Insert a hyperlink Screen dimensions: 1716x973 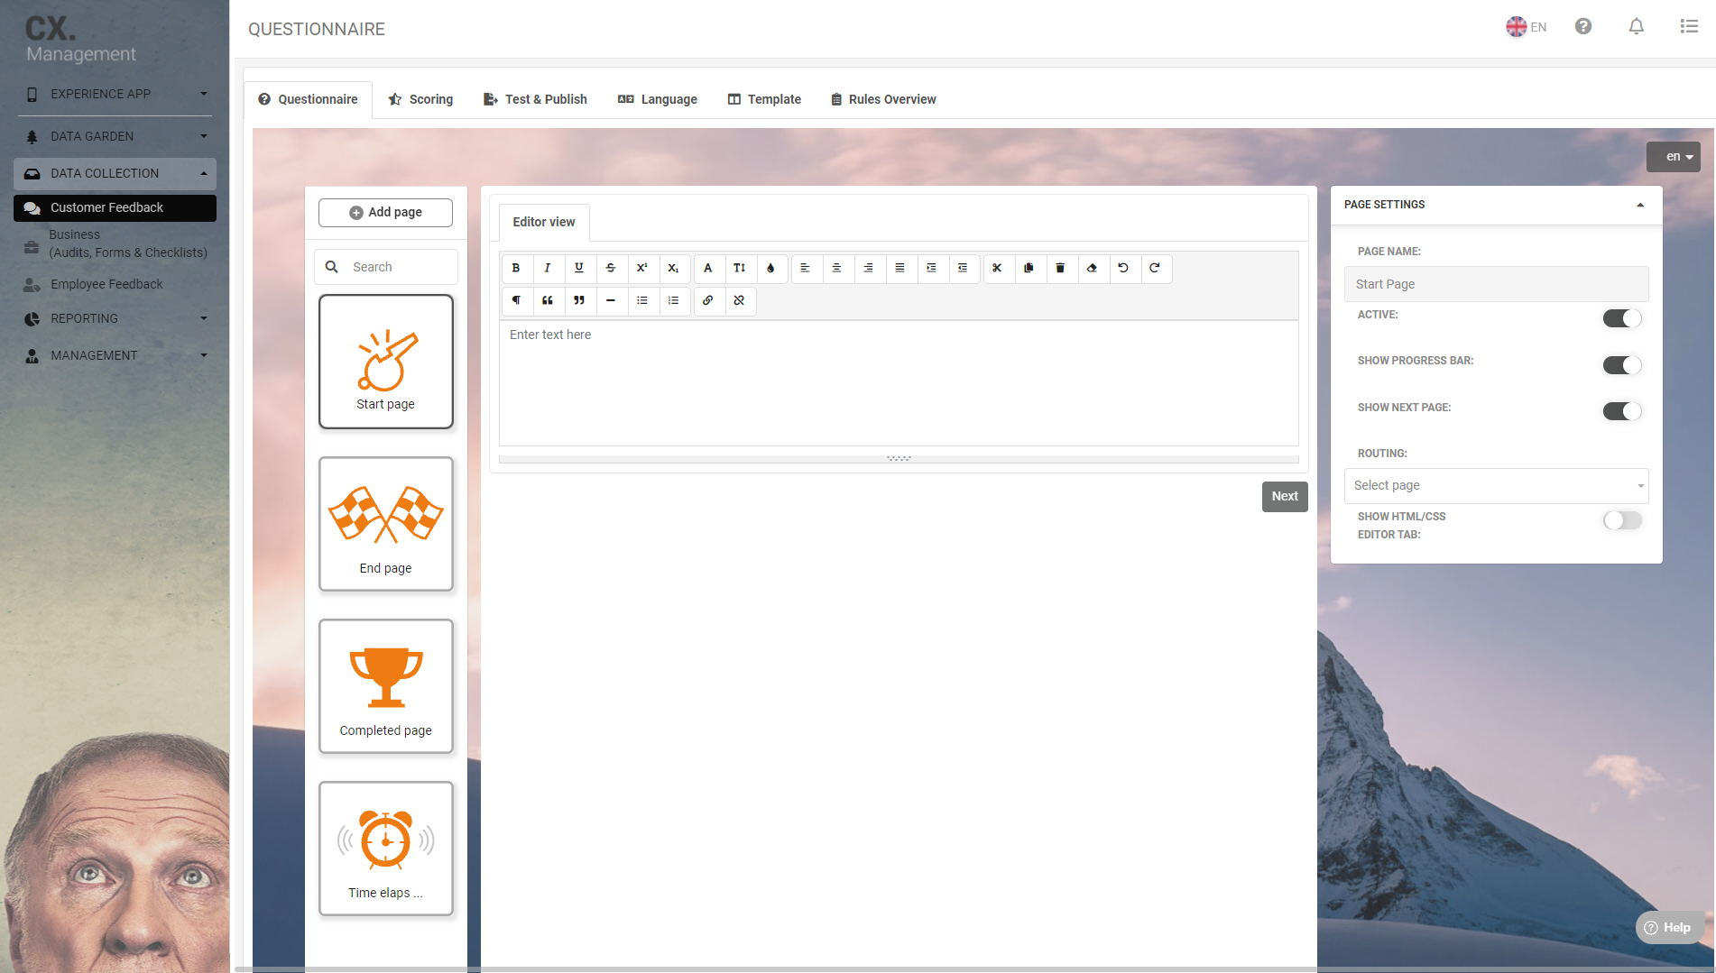pyautogui.click(x=708, y=300)
